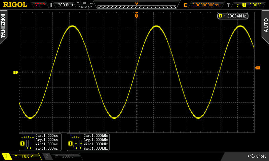Open the 200.0us horizontal timebase setting

pyautogui.click(x=65, y=5)
